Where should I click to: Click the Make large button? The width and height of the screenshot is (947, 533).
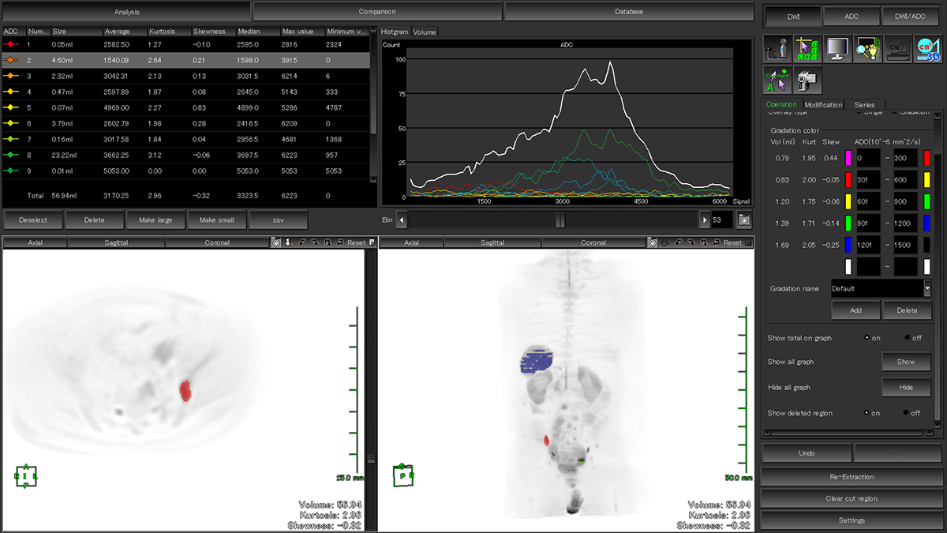(x=155, y=220)
